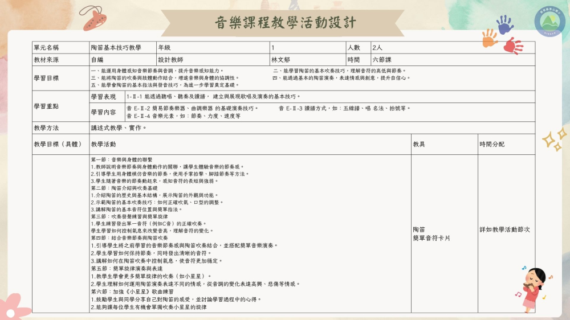Click line 2.引導學生用身體模仿音樂的節奏

click(170, 174)
